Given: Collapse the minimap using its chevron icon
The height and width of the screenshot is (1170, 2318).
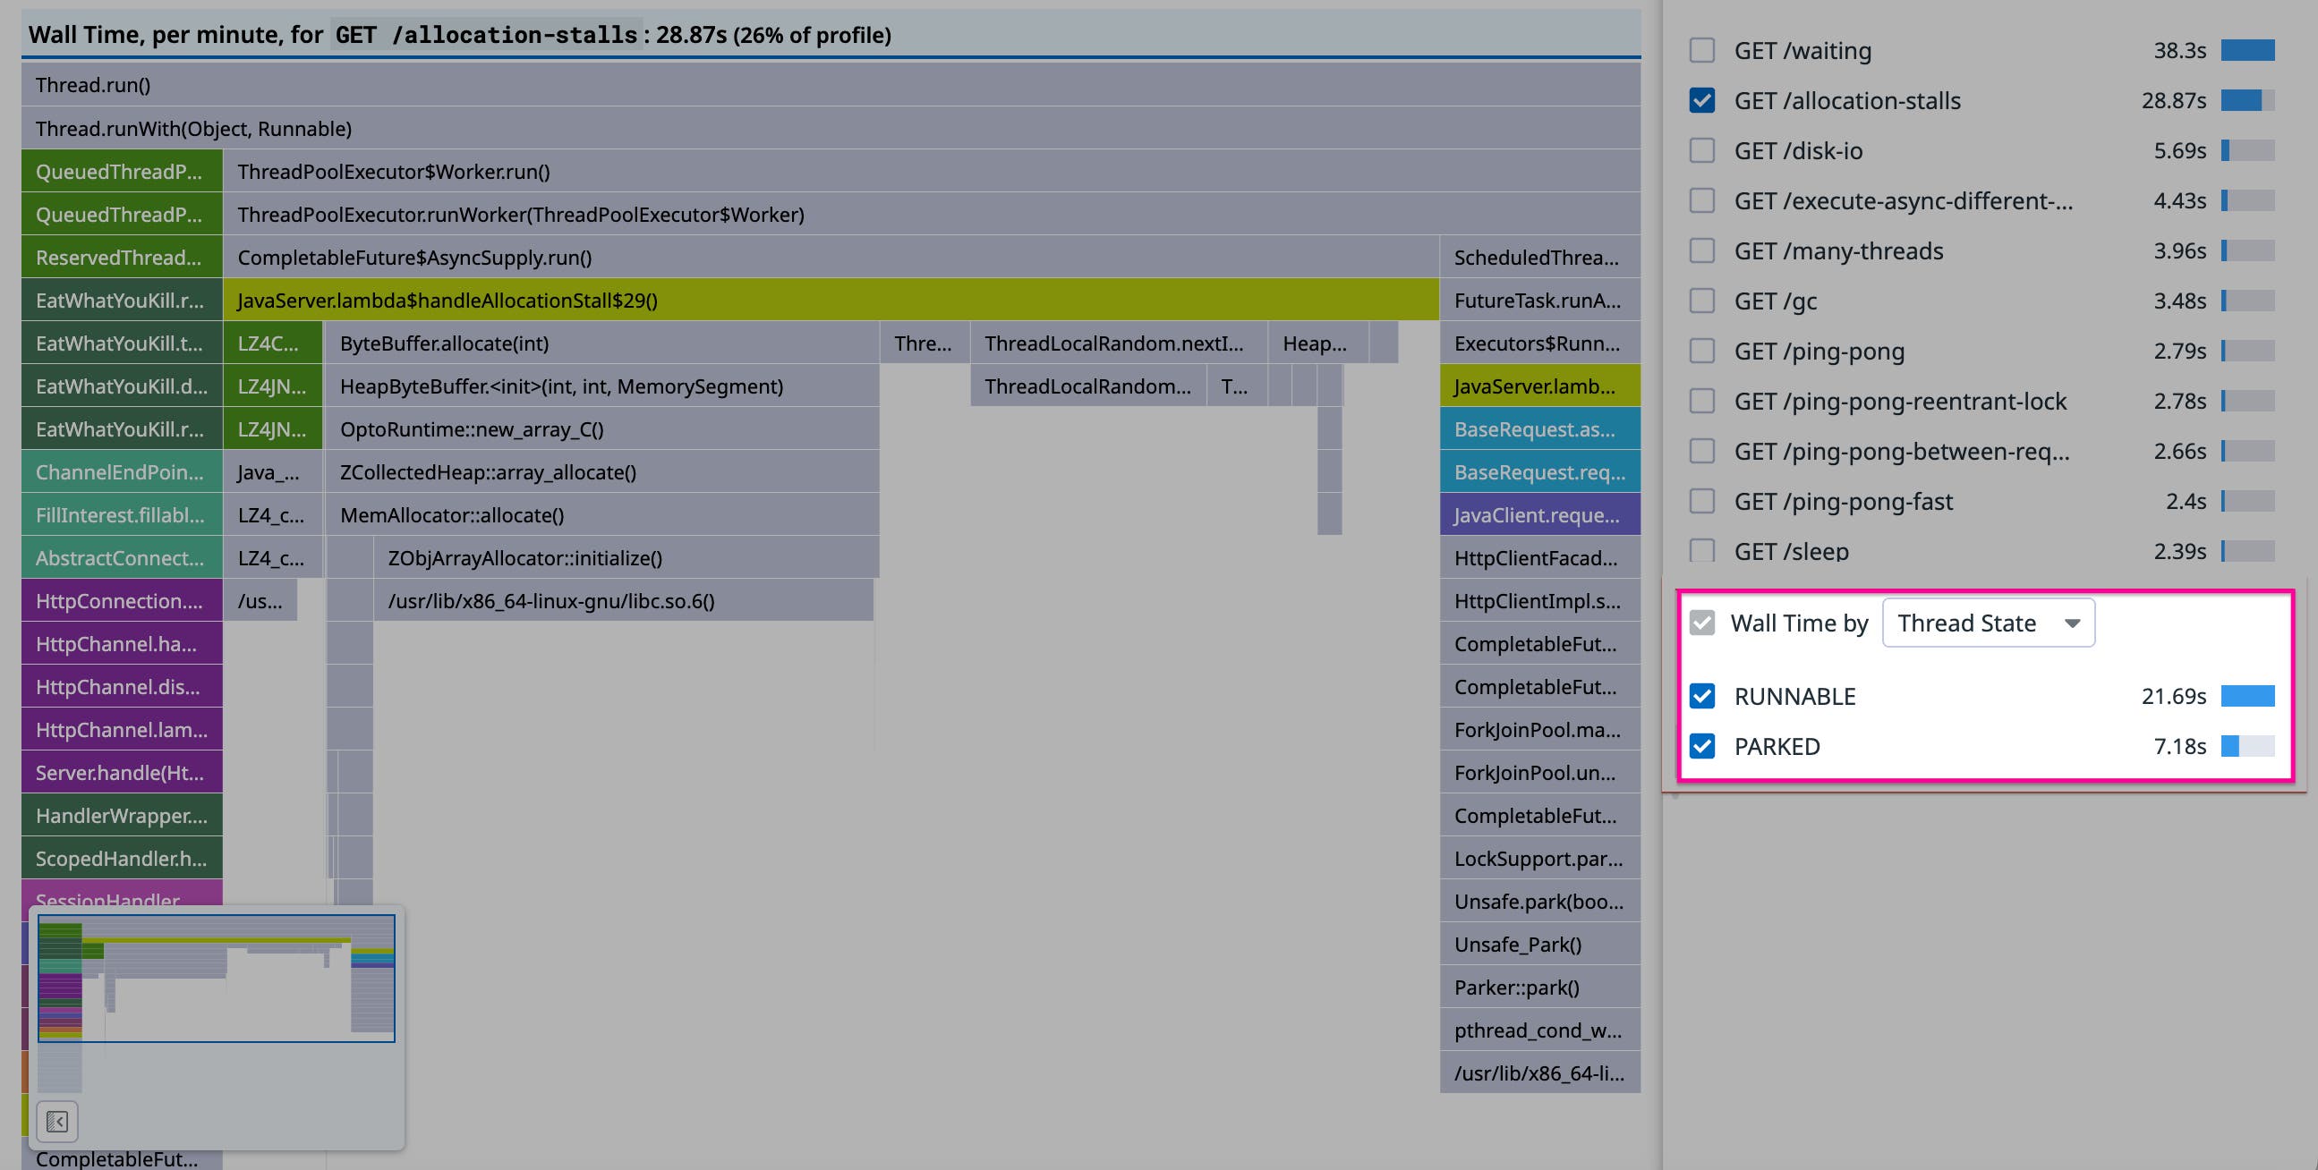Looking at the screenshot, I should click(57, 1122).
